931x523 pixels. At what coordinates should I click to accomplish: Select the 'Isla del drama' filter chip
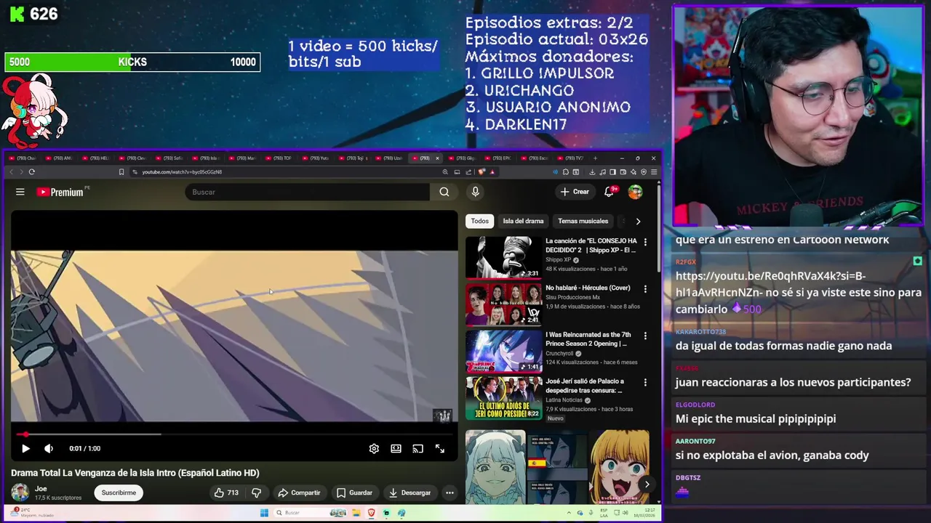click(523, 221)
